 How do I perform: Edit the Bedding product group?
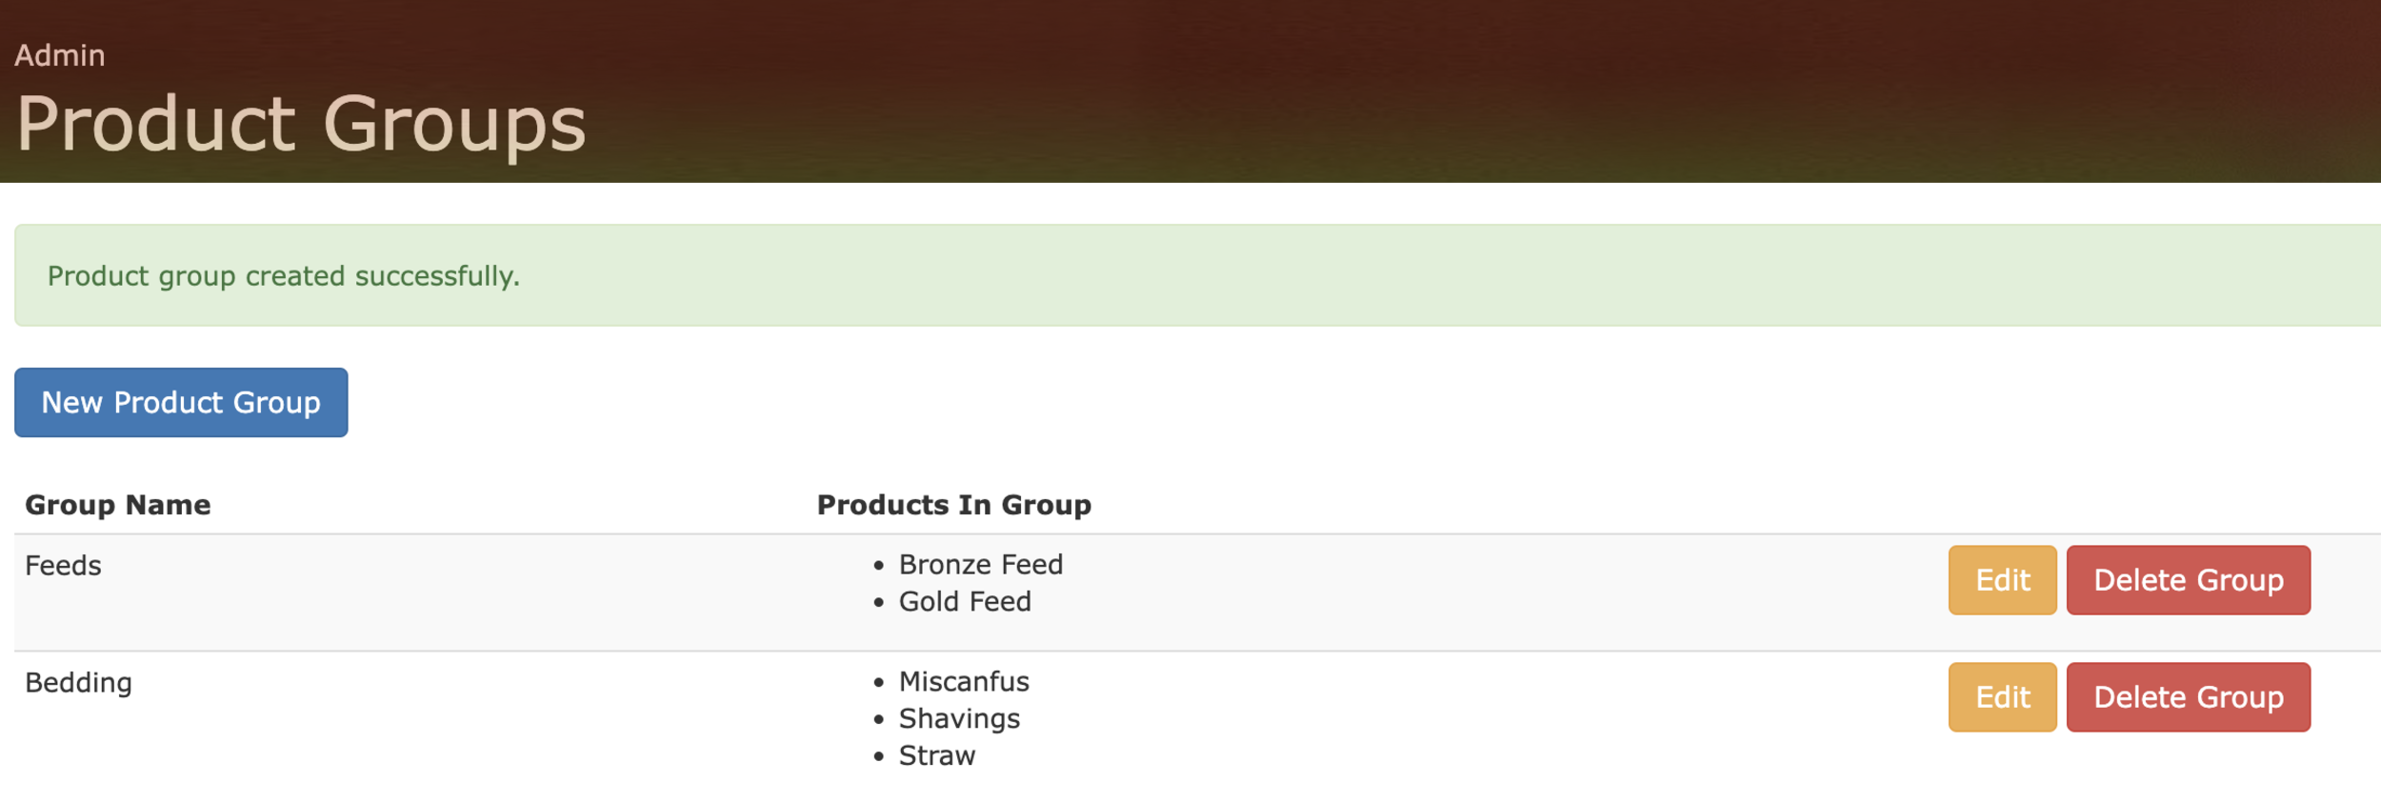pyautogui.click(x=2002, y=697)
